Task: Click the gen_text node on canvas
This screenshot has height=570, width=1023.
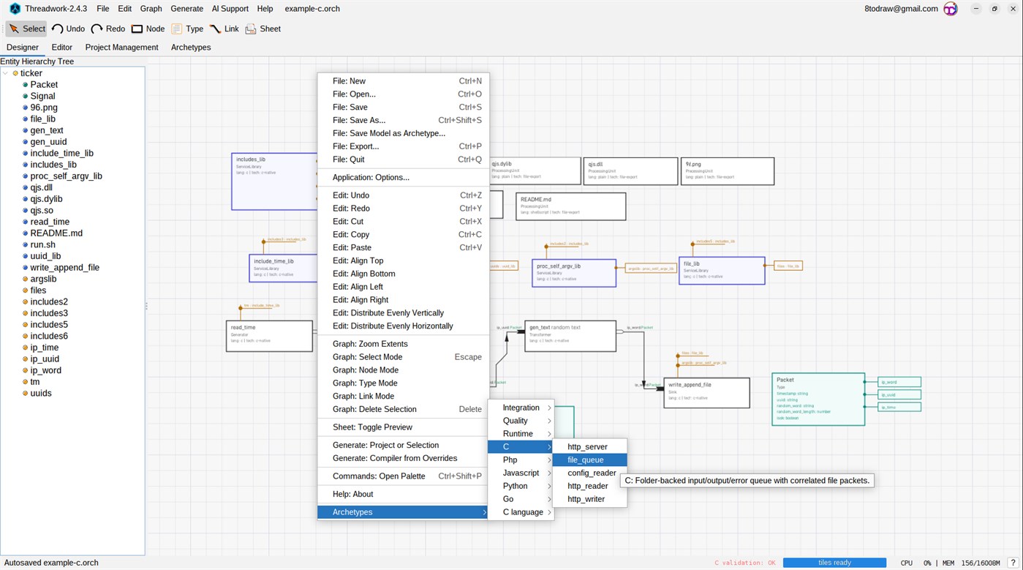Action: (x=570, y=336)
